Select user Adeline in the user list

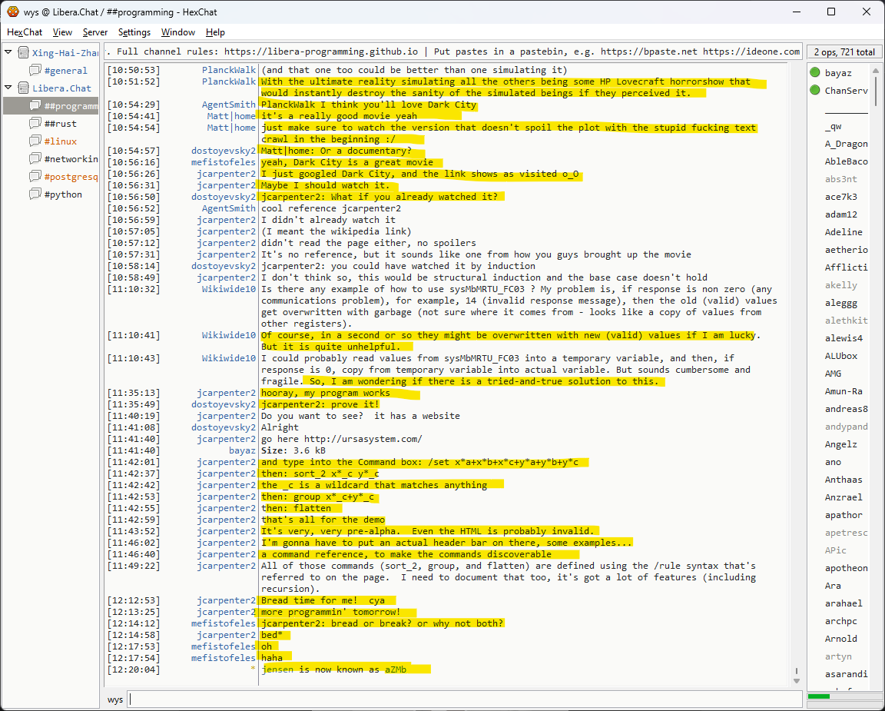843,232
